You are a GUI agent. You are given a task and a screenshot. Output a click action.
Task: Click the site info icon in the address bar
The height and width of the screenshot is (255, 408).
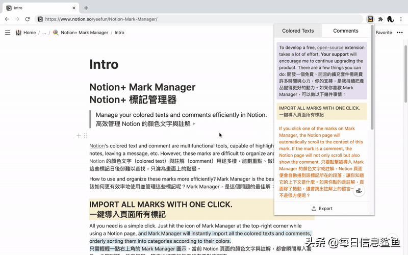click(40, 19)
